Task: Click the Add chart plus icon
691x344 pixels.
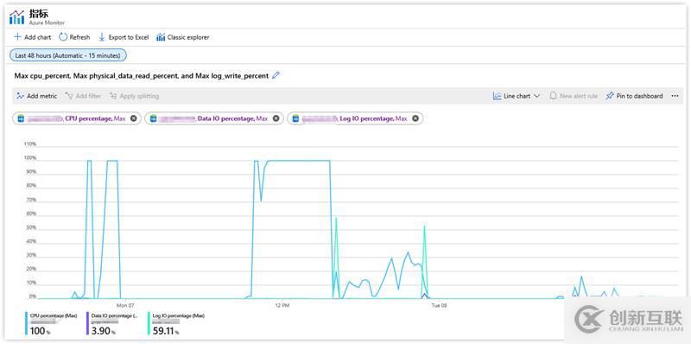Action: coord(17,37)
